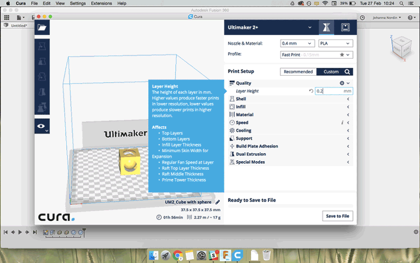The image size is (420, 263).
Task: Switch to the Monitor print stage icon
Action: [x=345, y=27]
